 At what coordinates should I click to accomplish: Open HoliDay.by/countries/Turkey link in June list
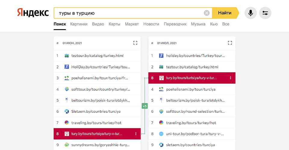pos(101,67)
